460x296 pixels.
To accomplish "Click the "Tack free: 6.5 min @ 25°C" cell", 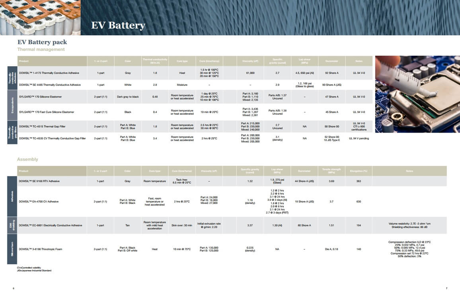I will click(182, 181).
